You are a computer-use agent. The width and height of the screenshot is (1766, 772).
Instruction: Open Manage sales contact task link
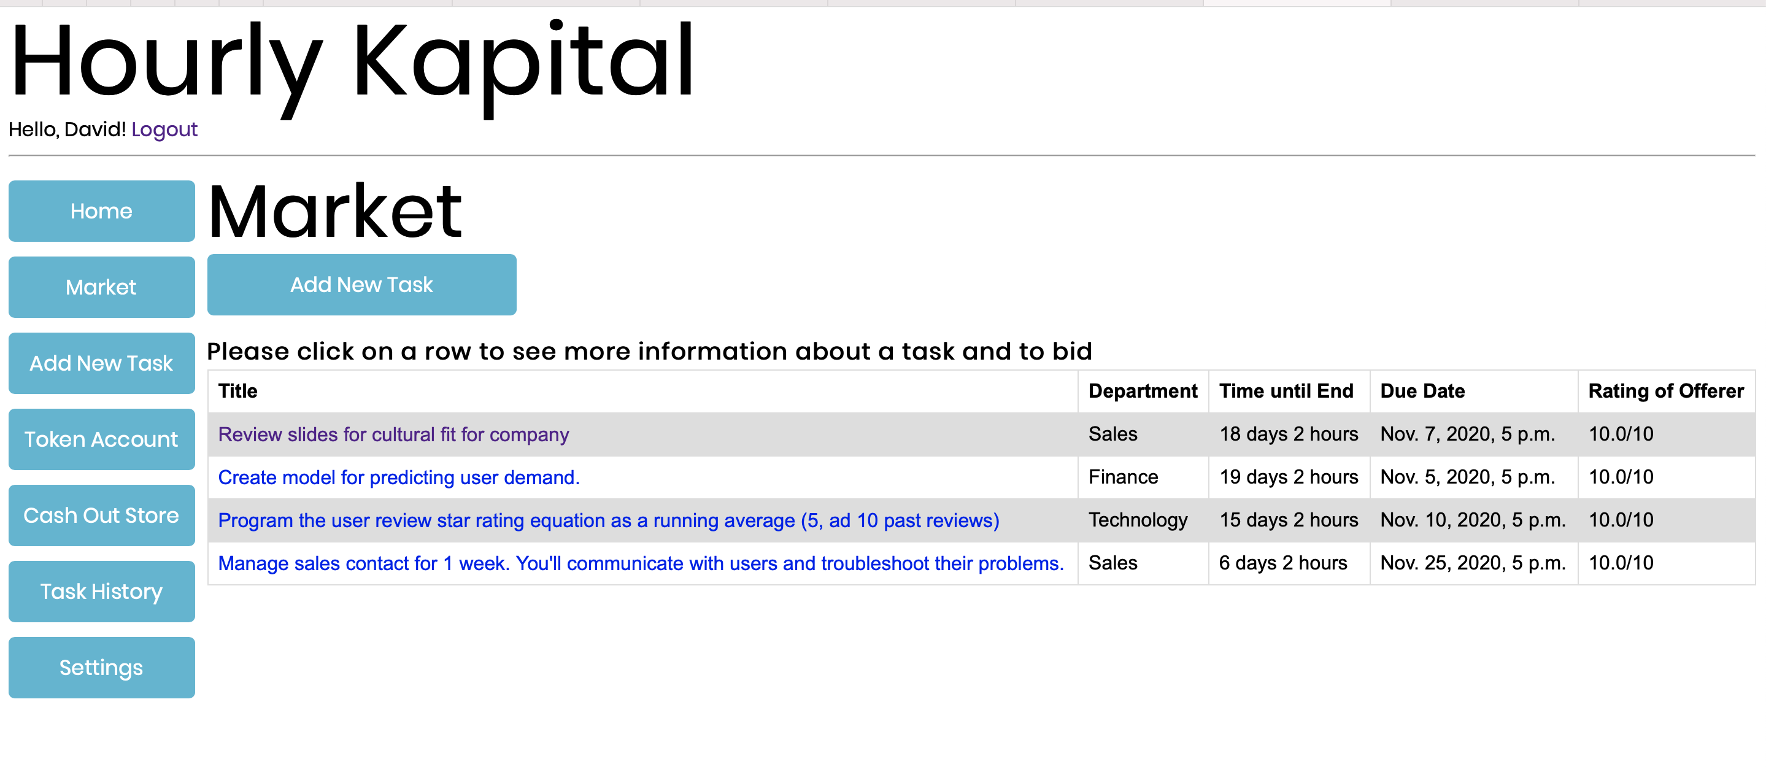coord(640,563)
